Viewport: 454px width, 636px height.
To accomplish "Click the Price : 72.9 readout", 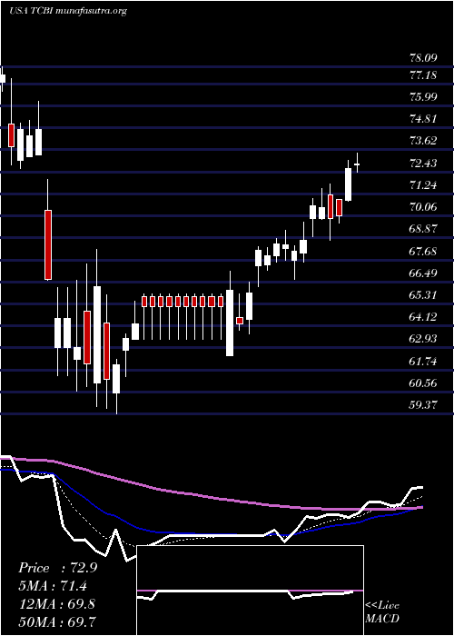I will tap(57, 568).
